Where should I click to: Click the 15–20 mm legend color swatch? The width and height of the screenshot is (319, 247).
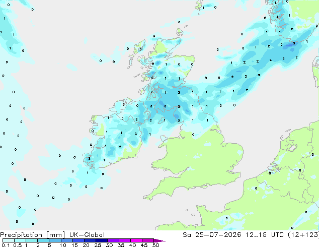[78, 240]
